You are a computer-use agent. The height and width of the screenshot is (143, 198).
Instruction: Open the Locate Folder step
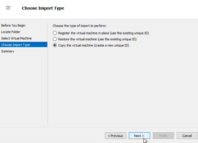tap(11, 32)
